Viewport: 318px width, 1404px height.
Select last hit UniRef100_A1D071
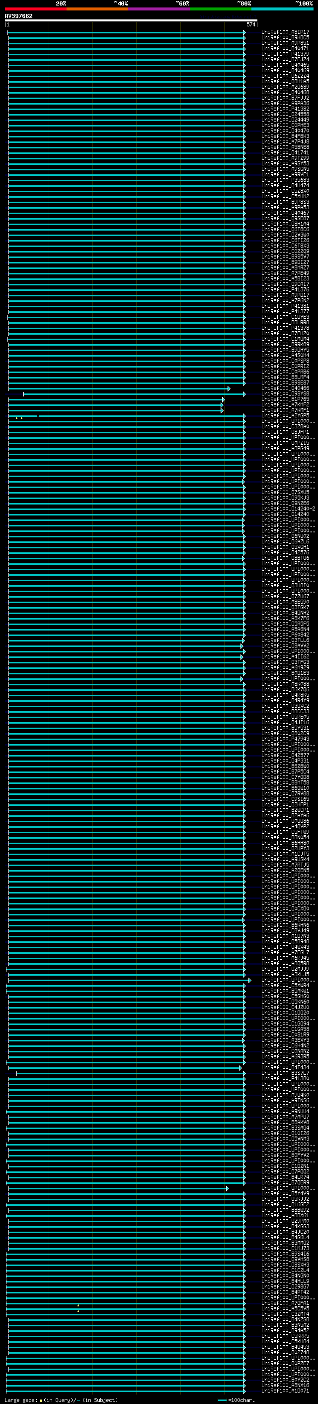[285, 1391]
